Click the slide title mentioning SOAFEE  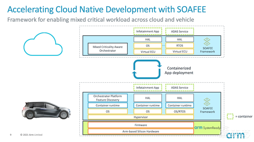pyautogui.click(x=106, y=9)
